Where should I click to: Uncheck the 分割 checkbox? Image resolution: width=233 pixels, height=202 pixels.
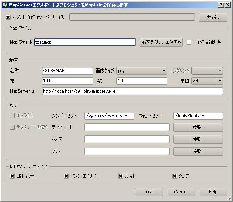121,176
